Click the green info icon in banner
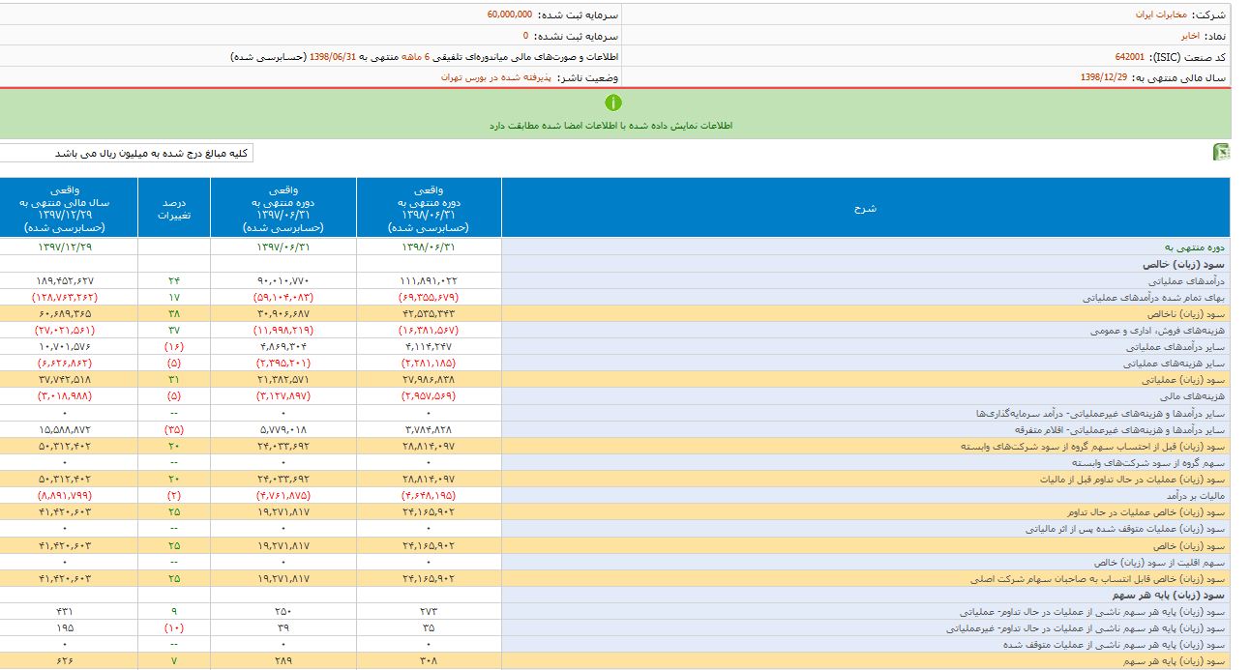The width and height of the screenshot is (1250, 670). click(613, 102)
